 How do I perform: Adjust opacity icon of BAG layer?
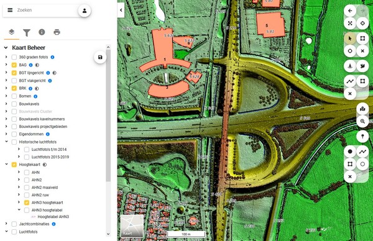click(x=37, y=65)
